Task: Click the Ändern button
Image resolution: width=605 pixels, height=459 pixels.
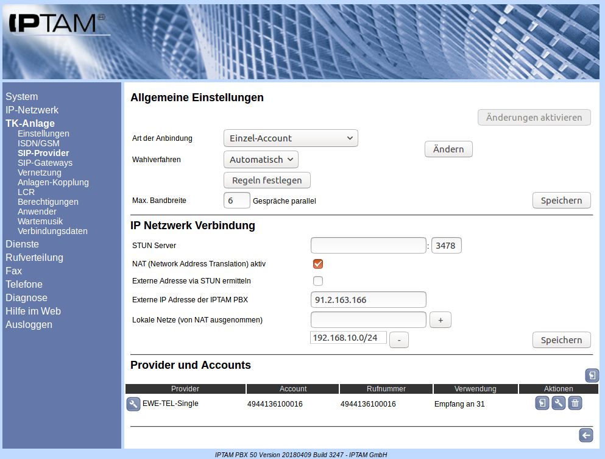Action: click(x=448, y=149)
